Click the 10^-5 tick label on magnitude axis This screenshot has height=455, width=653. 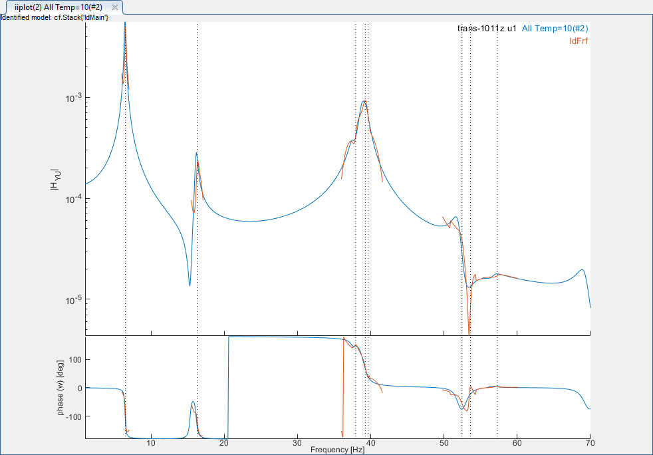pos(74,299)
